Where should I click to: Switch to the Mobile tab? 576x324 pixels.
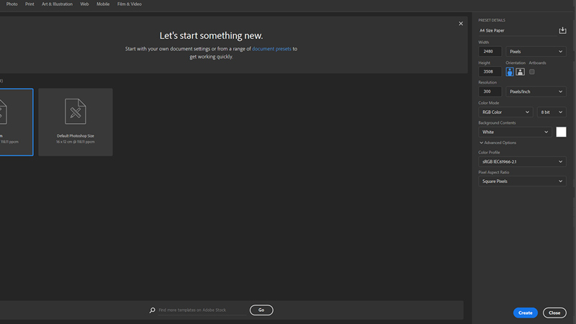[x=103, y=4]
